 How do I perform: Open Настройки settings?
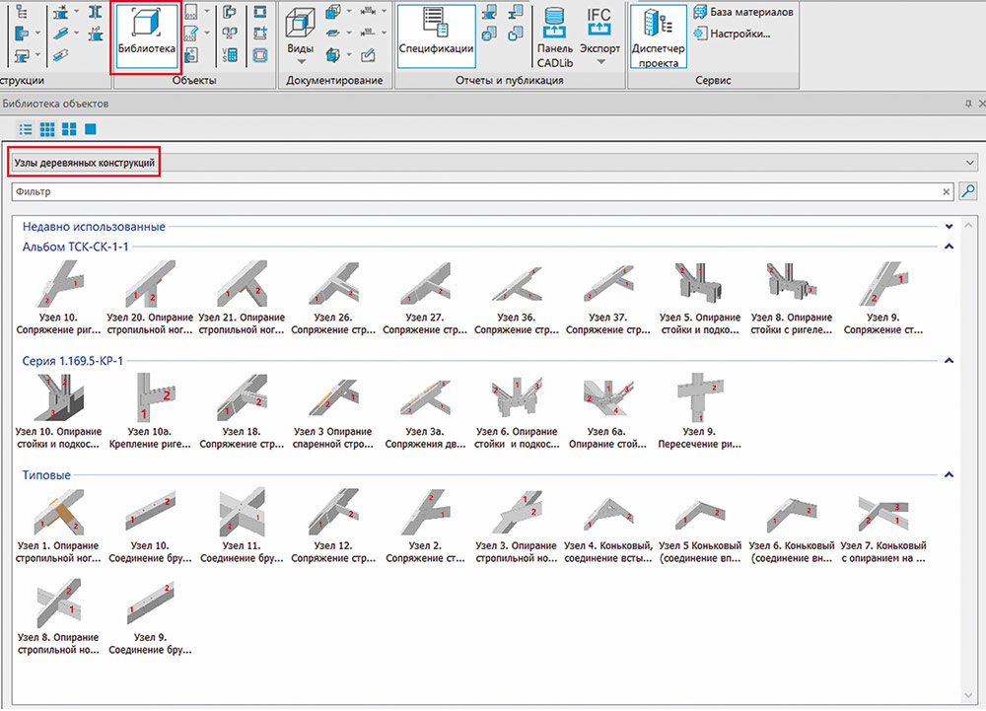click(x=732, y=34)
